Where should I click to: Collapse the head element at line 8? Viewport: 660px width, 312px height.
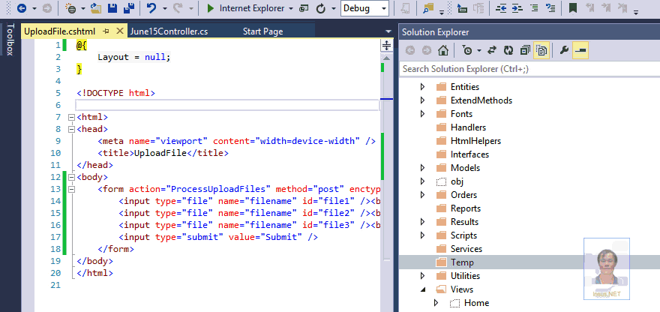pyautogui.click(x=70, y=129)
